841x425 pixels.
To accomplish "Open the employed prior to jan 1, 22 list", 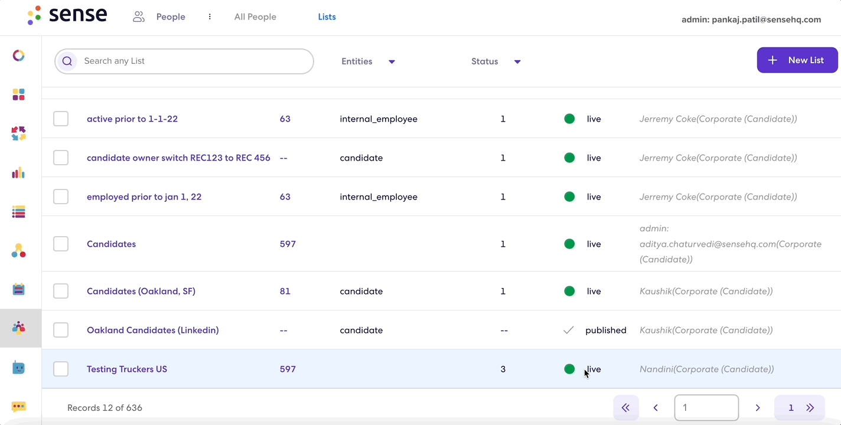I will 144,197.
